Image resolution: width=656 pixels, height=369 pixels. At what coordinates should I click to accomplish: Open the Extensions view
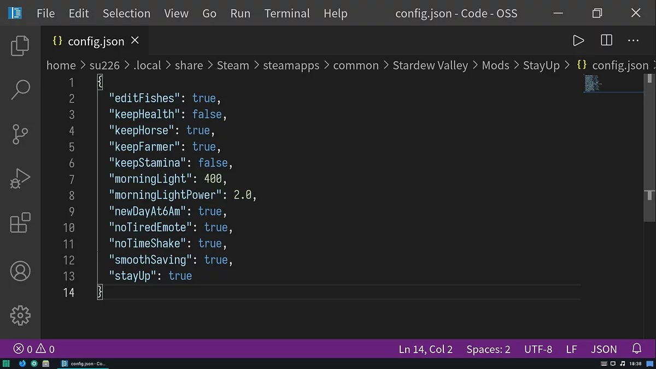point(20,224)
